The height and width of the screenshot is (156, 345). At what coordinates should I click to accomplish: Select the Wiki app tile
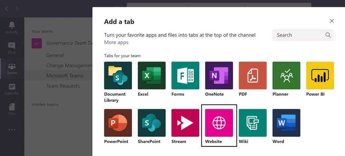[252, 123]
